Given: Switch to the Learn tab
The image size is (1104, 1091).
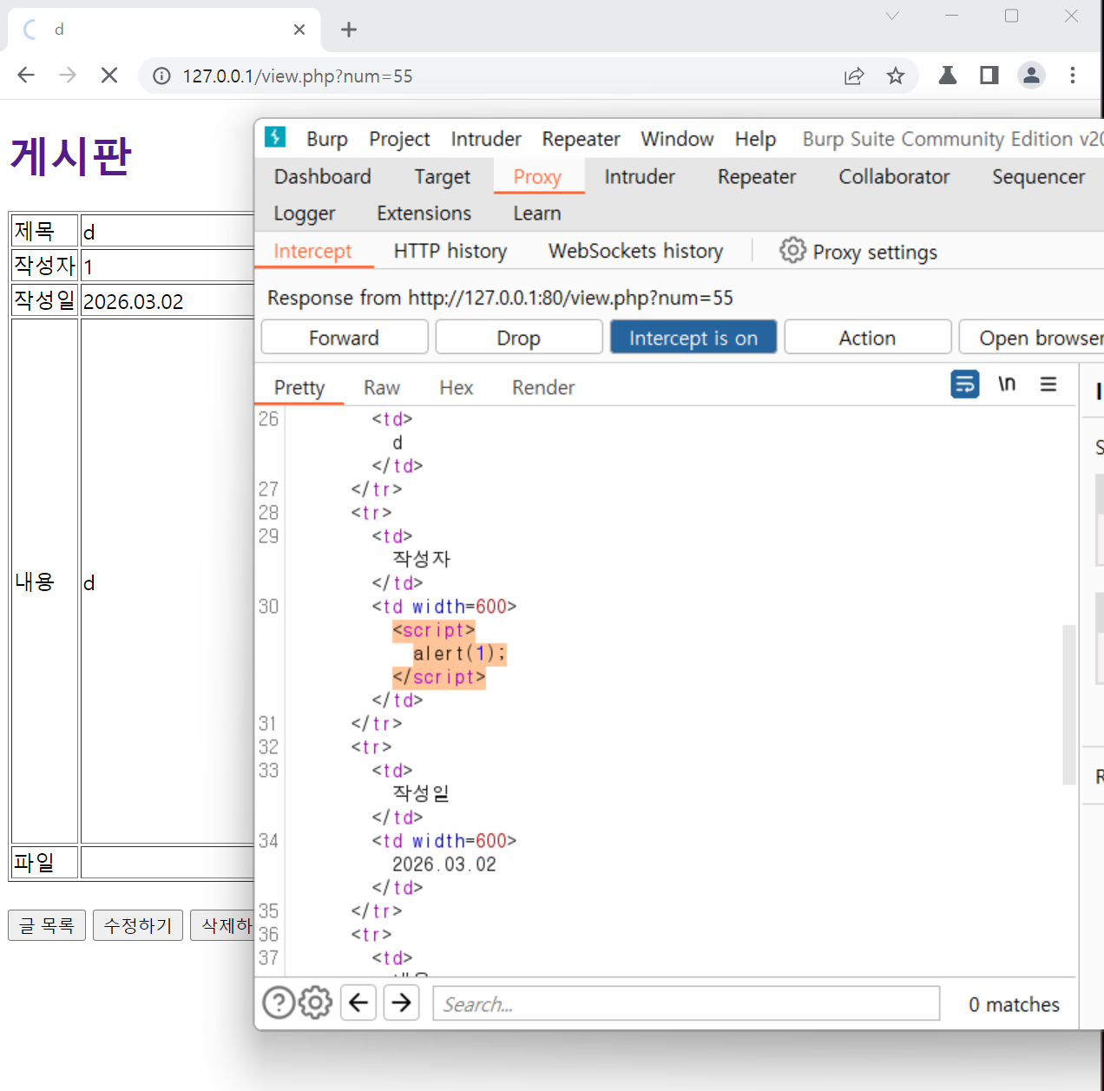Looking at the screenshot, I should (x=537, y=213).
